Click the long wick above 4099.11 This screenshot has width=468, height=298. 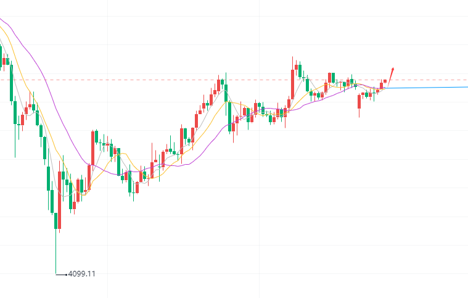(56, 253)
